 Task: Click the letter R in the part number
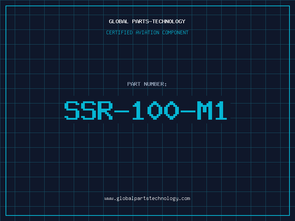tap(105, 110)
